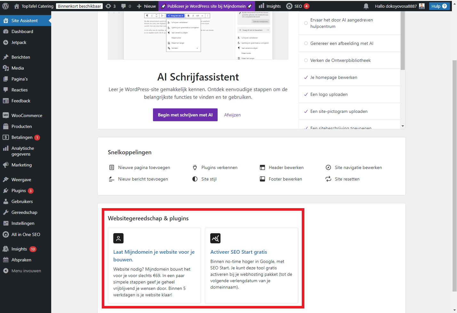Open Insights sidebar item with badge 10
Image resolution: width=457 pixels, height=313 pixels.
[x=26, y=249]
